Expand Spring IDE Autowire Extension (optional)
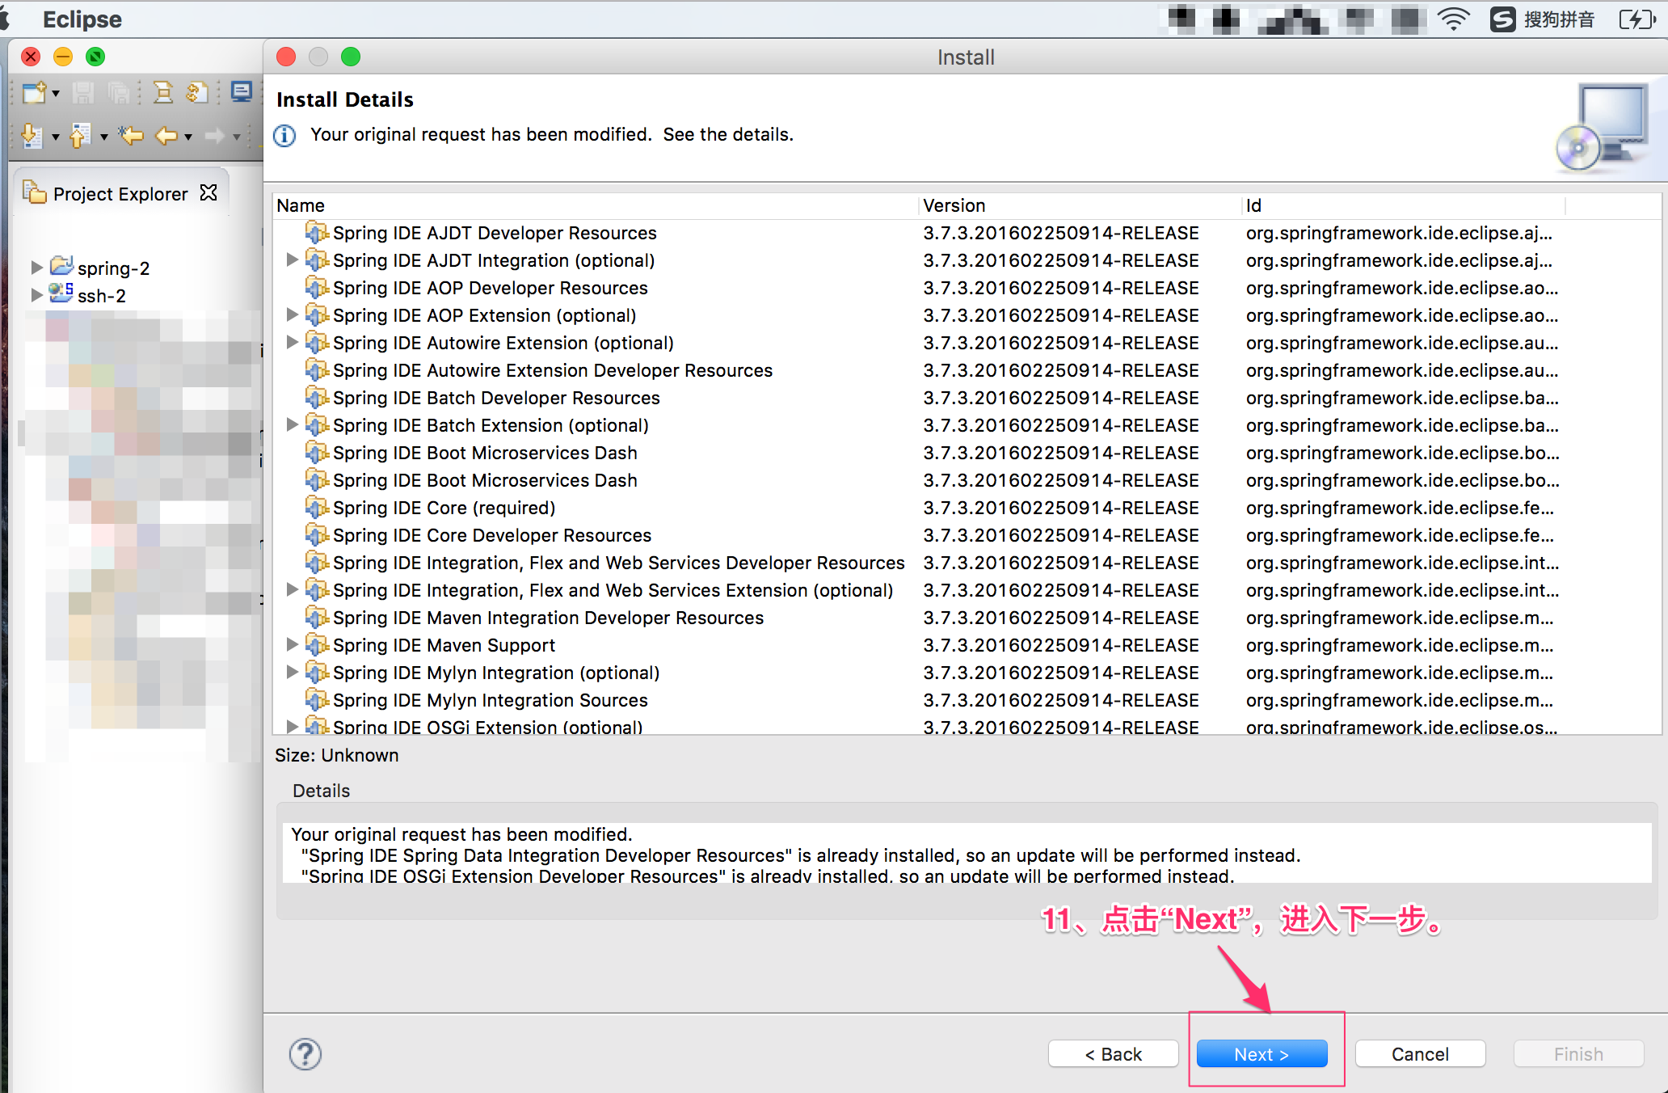The image size is (1668, 1093). point(293,342)
